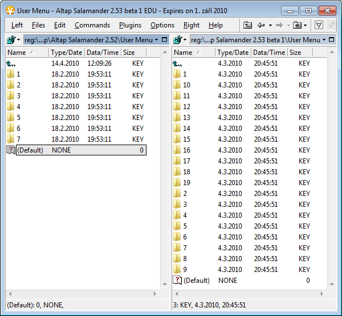Open left panel path history dropdown
The height and width of the screenshot is (316, 342).
click(157, 40)
